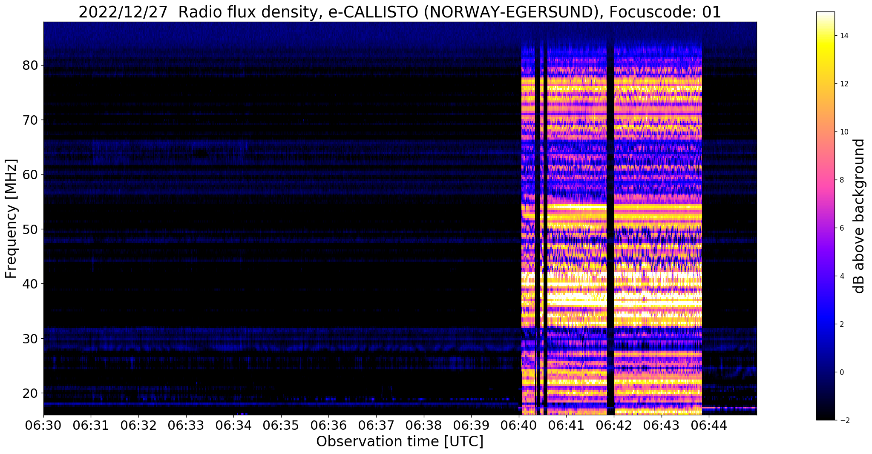Viewport: 872px width, 454px height.
Task: Click the 06:41 time tick label
Action: 566,425
